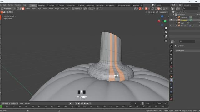Toggle the Collection exclude checkbox

click(x=197, y=15)
